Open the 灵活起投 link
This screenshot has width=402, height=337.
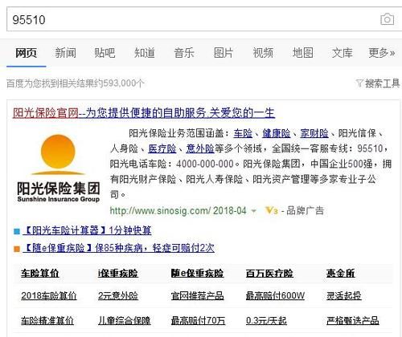(343, 295)
